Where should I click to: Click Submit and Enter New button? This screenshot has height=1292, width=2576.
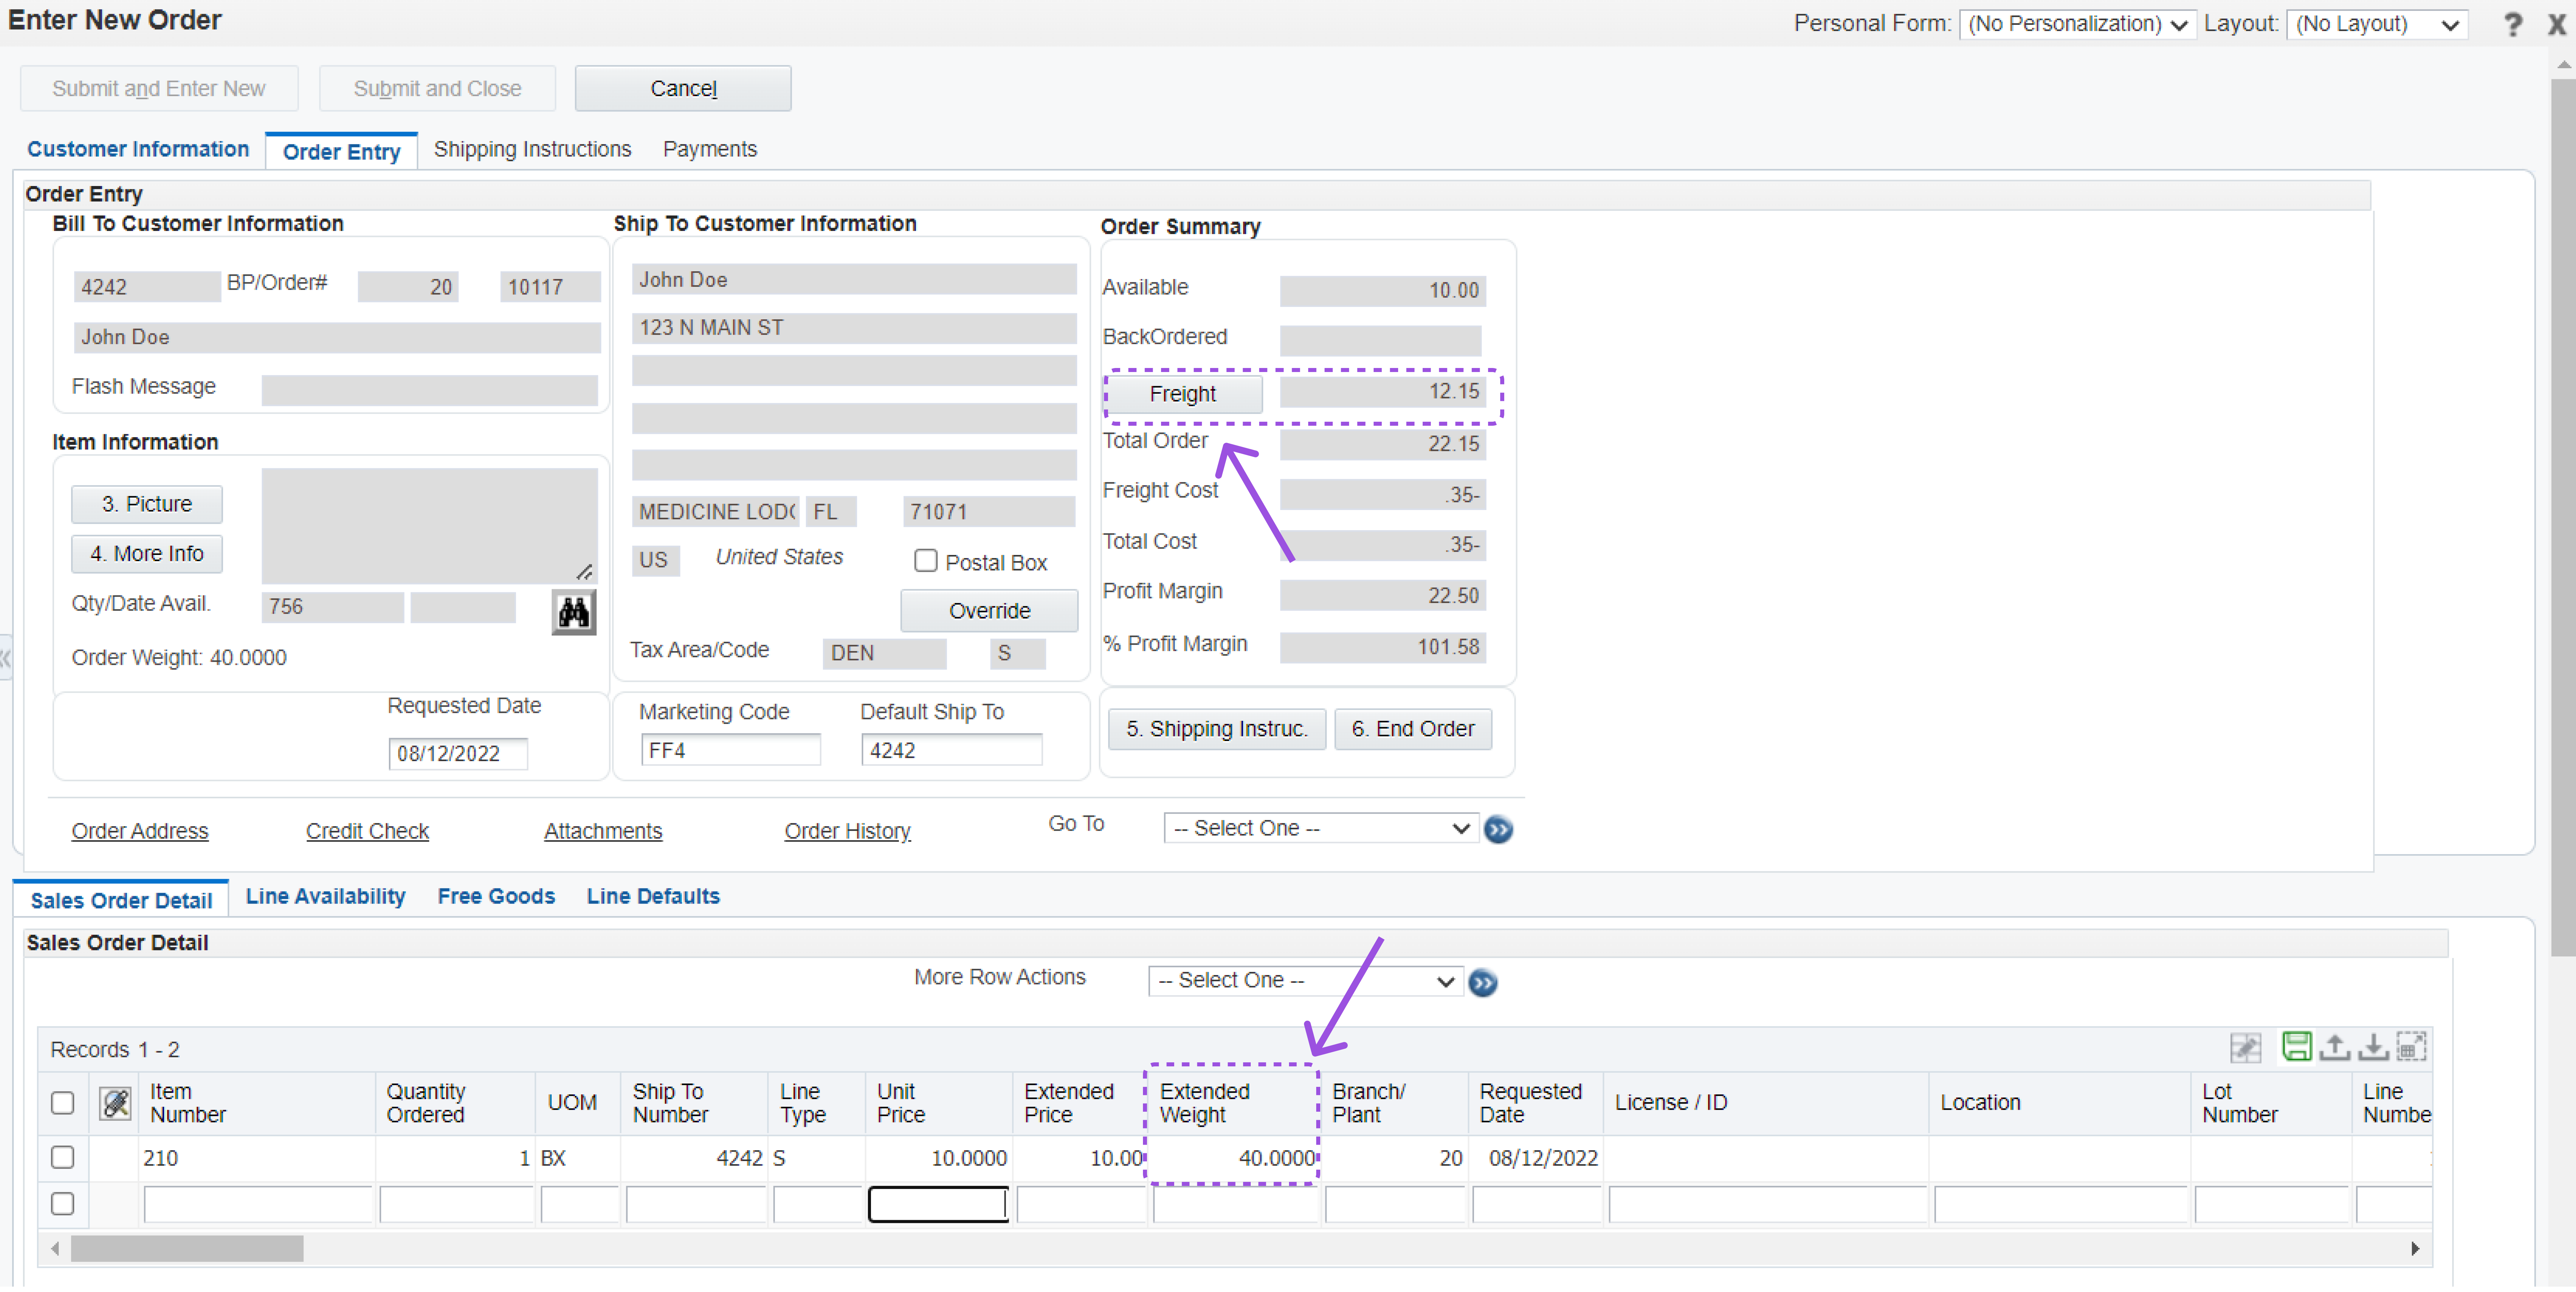[159, 88]
